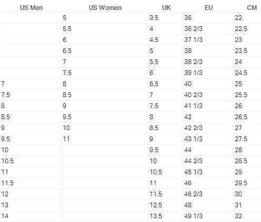Click the UK size 12.5 cell
Viewport: 261px width, 222px height.
(166, 205)
